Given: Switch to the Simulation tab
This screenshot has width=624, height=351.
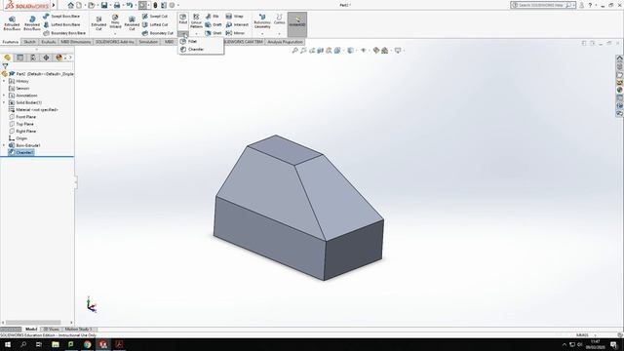Looking at the screenshot, I should click(148, 42).
